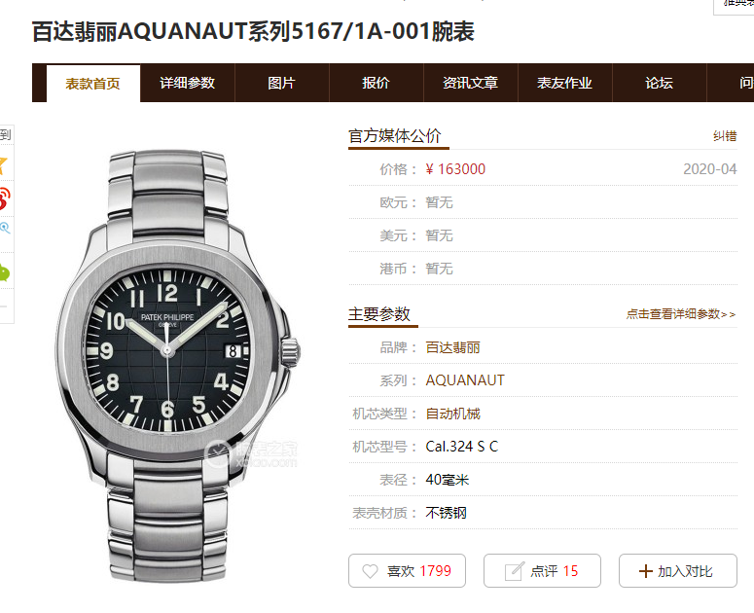
Task: Select the 表款首页 tab
Action: [x=92, y=84]
